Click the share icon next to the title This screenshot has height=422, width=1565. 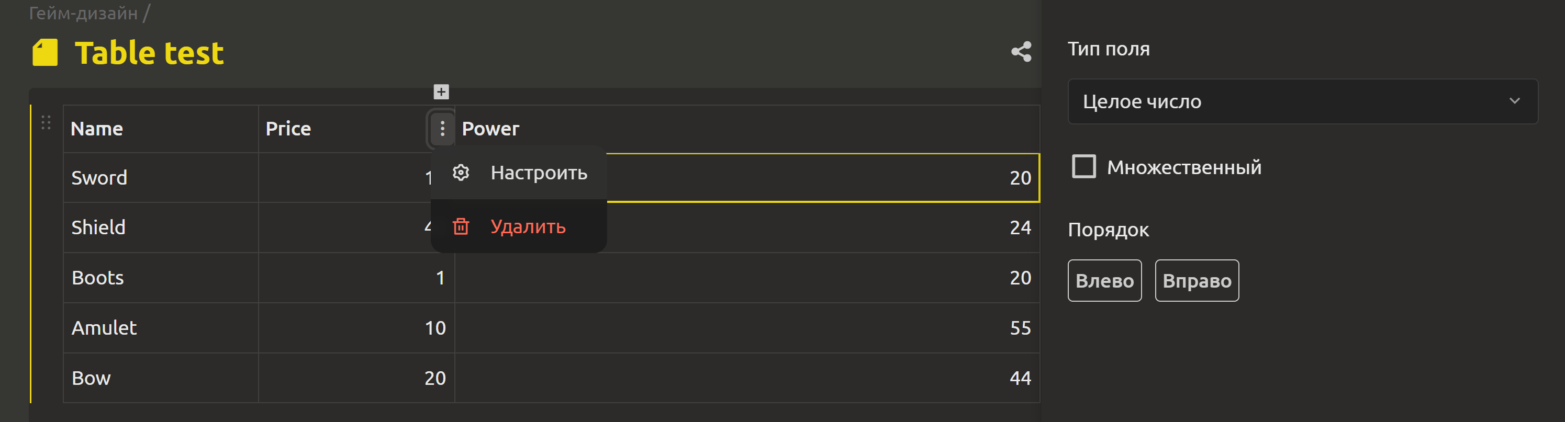pyautogui.click(x=1021, y=52)
